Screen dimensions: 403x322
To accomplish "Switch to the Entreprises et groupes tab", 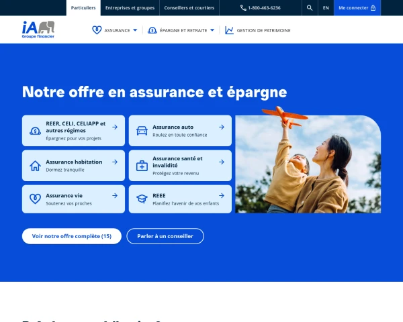I will click(x=130, y=8).
